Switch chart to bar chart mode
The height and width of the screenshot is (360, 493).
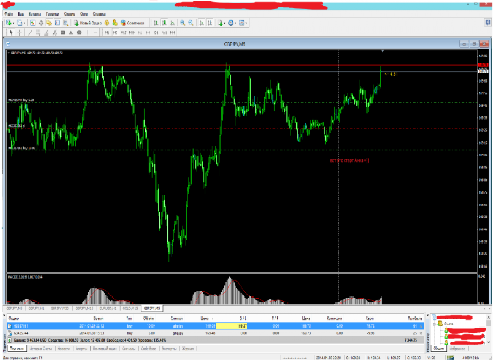(156, 23)
